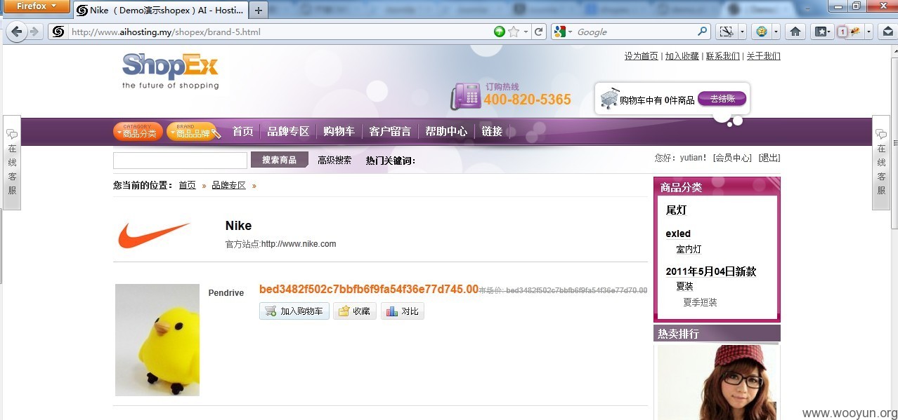
Task: Open the URL history dropdown arrow
Action: click(526, 32)
